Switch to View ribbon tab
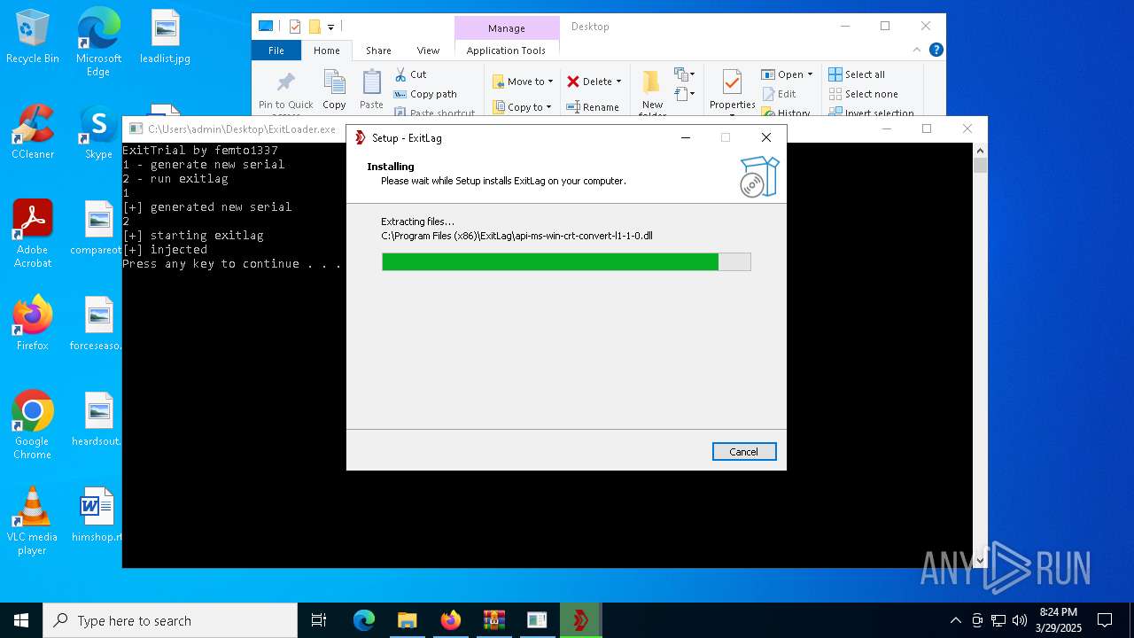 pos(428,51)
